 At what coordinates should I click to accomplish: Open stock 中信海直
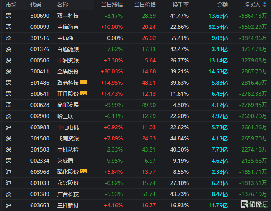coord(68,27)
